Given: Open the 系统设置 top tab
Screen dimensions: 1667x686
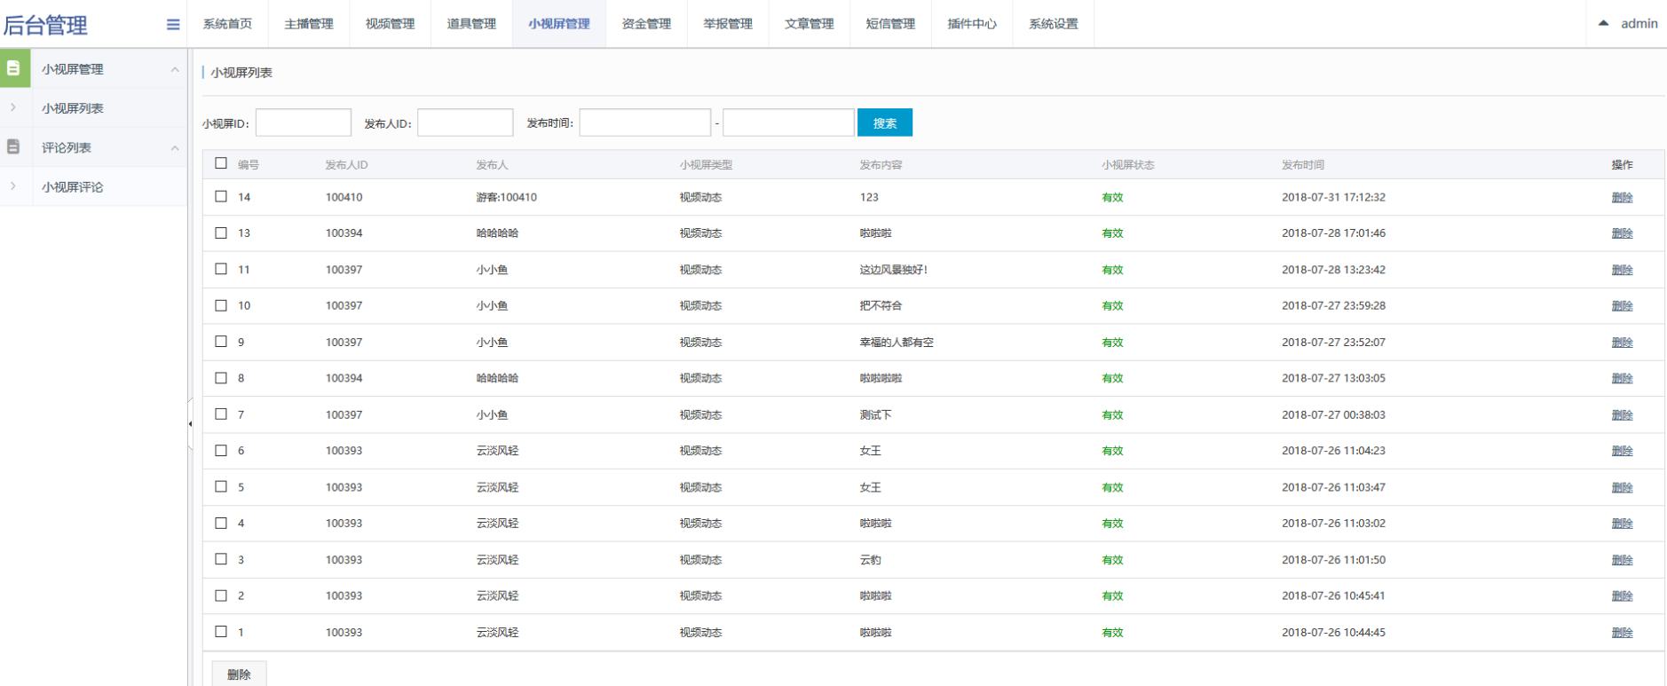Looking at the screenshot, I should pos(1053,24).
